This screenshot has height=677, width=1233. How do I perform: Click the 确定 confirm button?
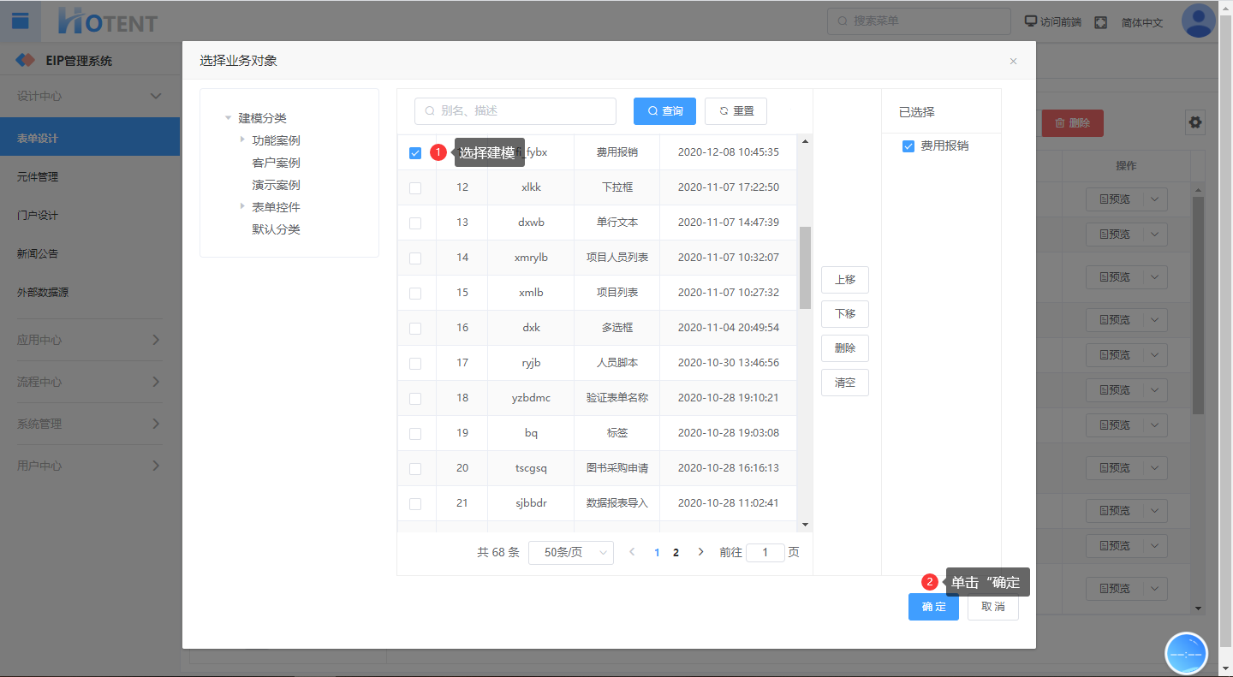pyautogui.click(x=933, y=607)
